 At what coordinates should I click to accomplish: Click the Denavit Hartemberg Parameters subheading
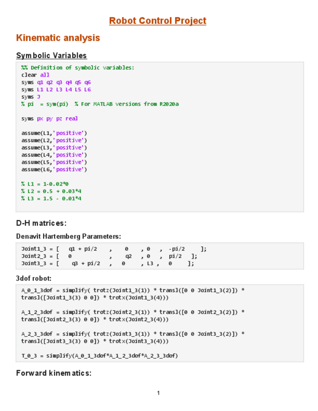[68, 237]
